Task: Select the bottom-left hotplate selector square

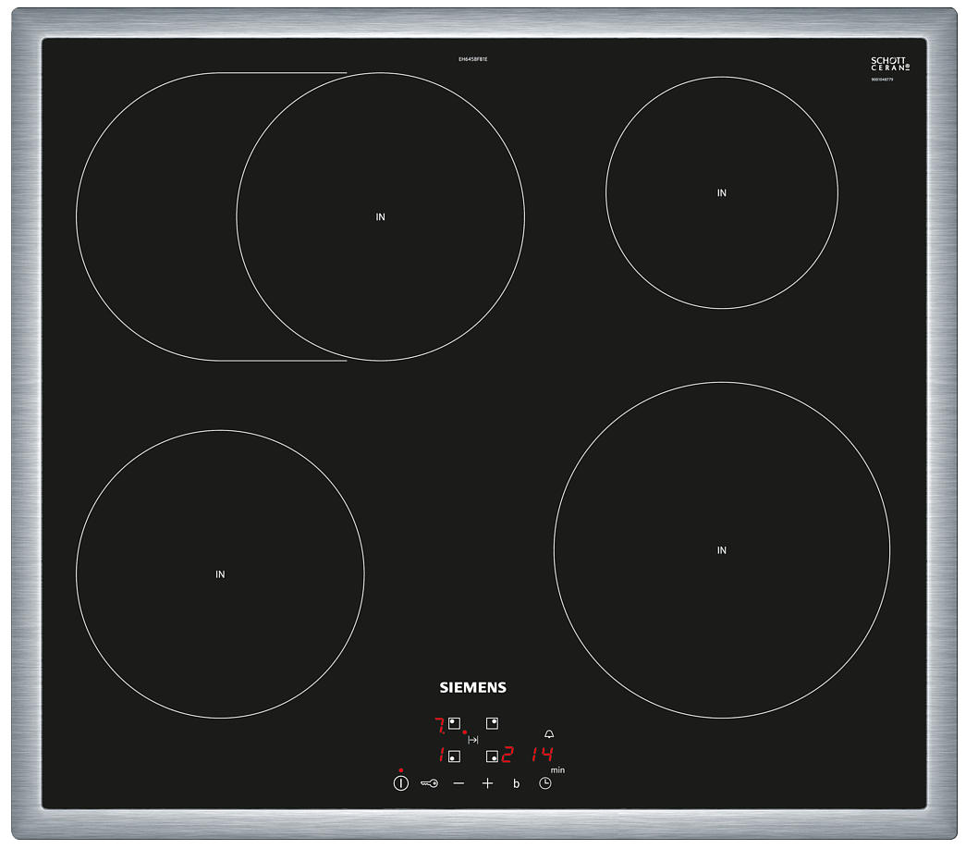Action: click(x=454, y=756)
